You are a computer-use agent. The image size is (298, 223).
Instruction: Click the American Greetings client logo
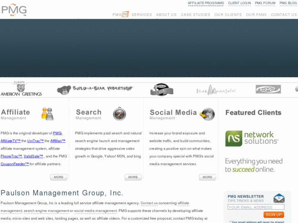tap(21, 90)
